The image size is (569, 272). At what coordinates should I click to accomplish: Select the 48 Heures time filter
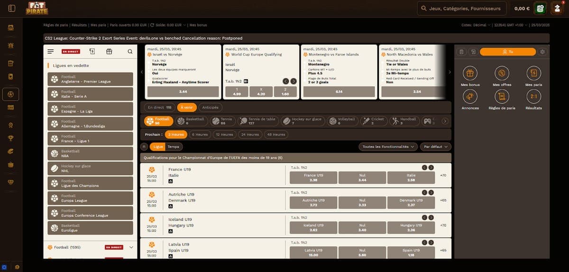(x=276, y=134)
